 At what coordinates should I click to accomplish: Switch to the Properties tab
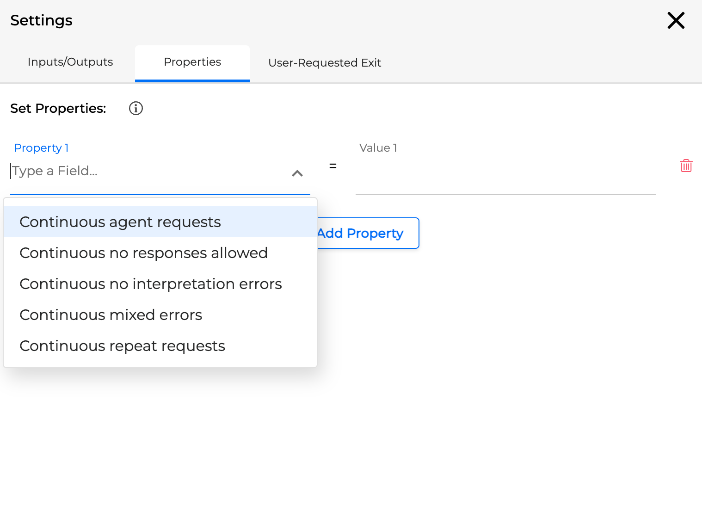pyautogui.click(x=192, y=62)
